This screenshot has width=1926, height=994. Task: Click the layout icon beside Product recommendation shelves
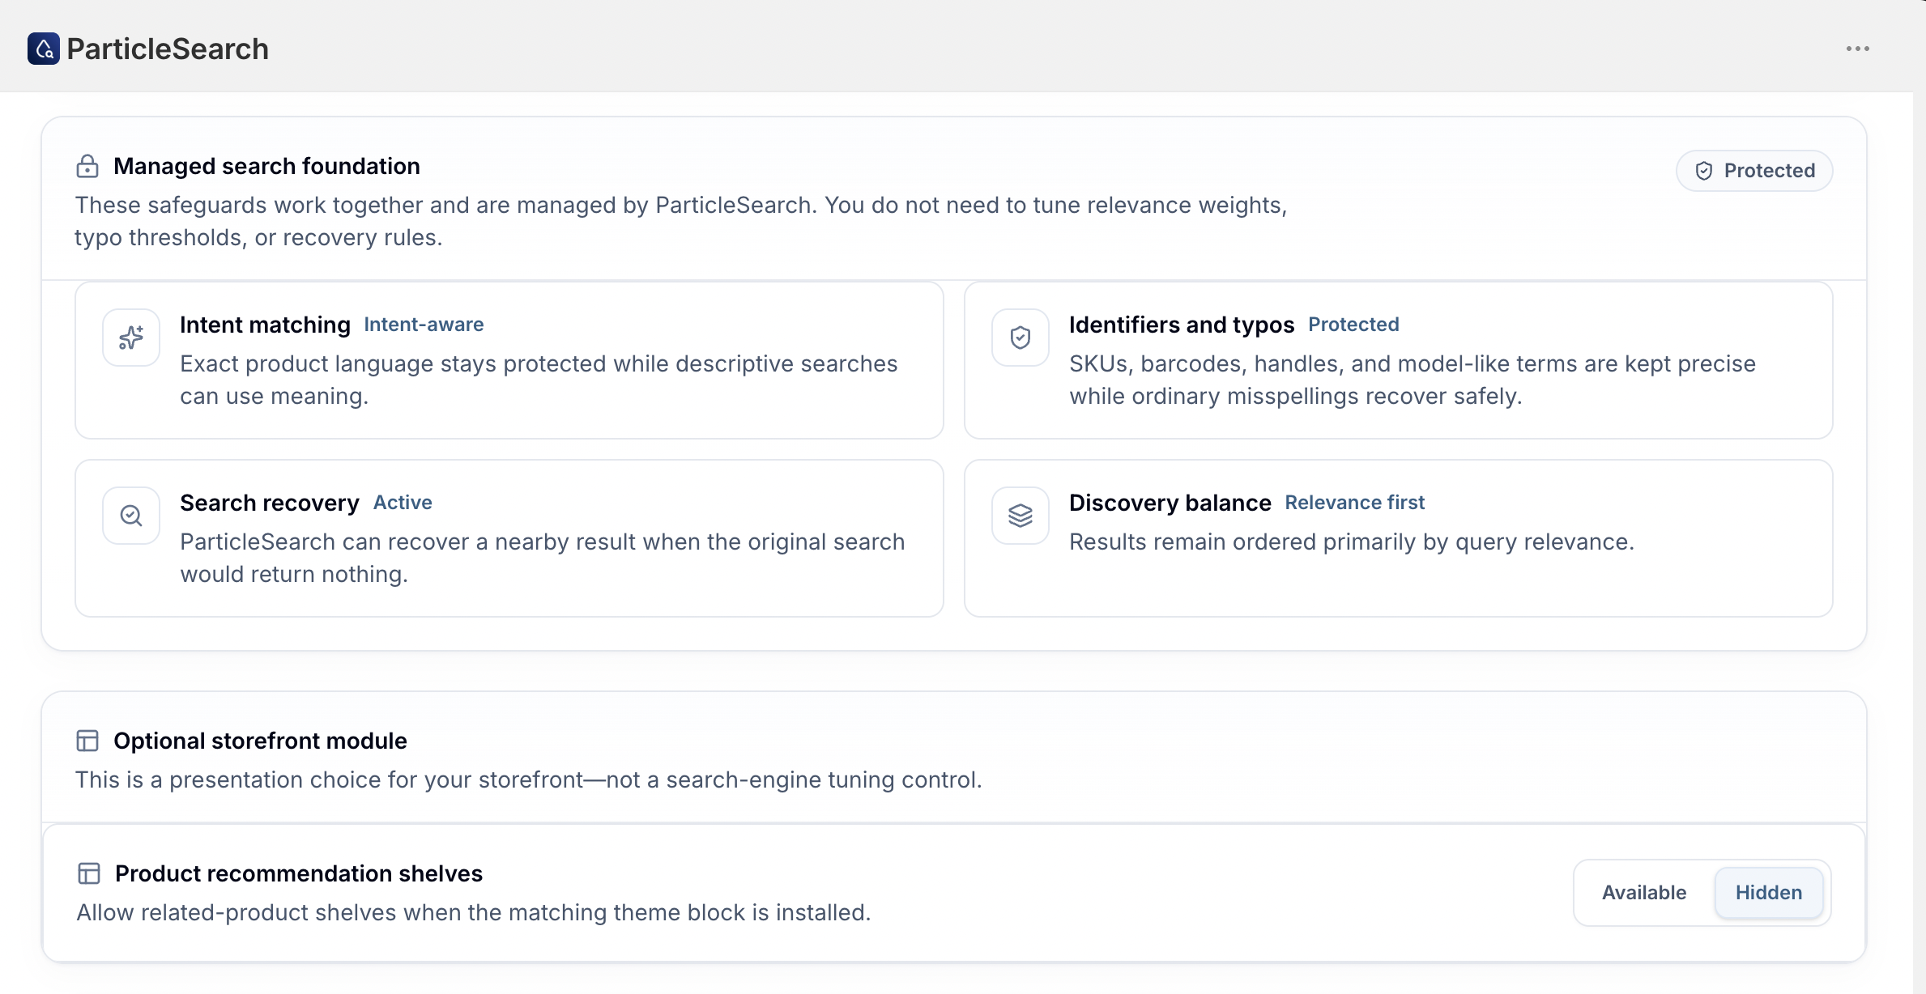pos(89,873)
